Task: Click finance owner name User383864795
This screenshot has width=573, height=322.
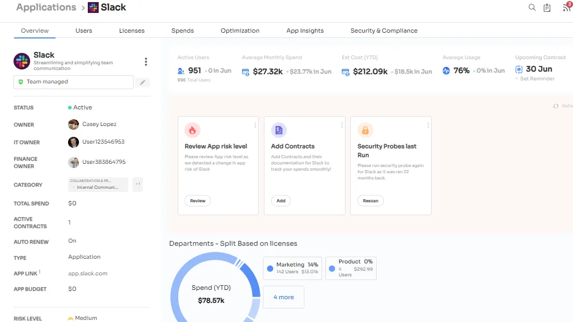Action: (x=104, y=162)
